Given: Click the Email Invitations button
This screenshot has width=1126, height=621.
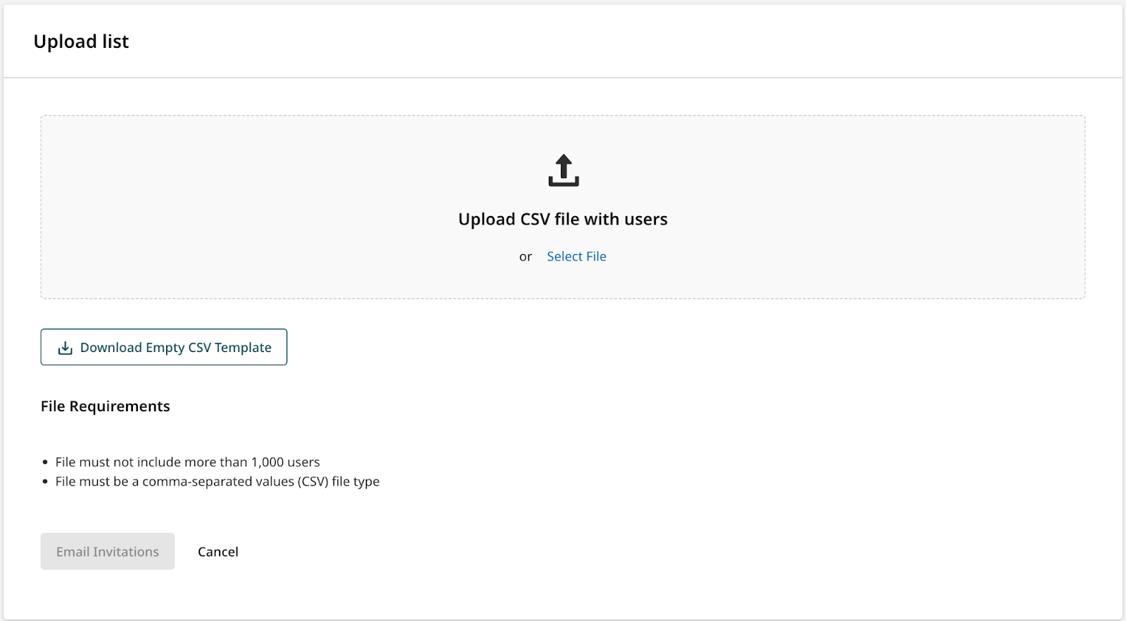Looking at the screenshot, I should [x=108, y=551].
